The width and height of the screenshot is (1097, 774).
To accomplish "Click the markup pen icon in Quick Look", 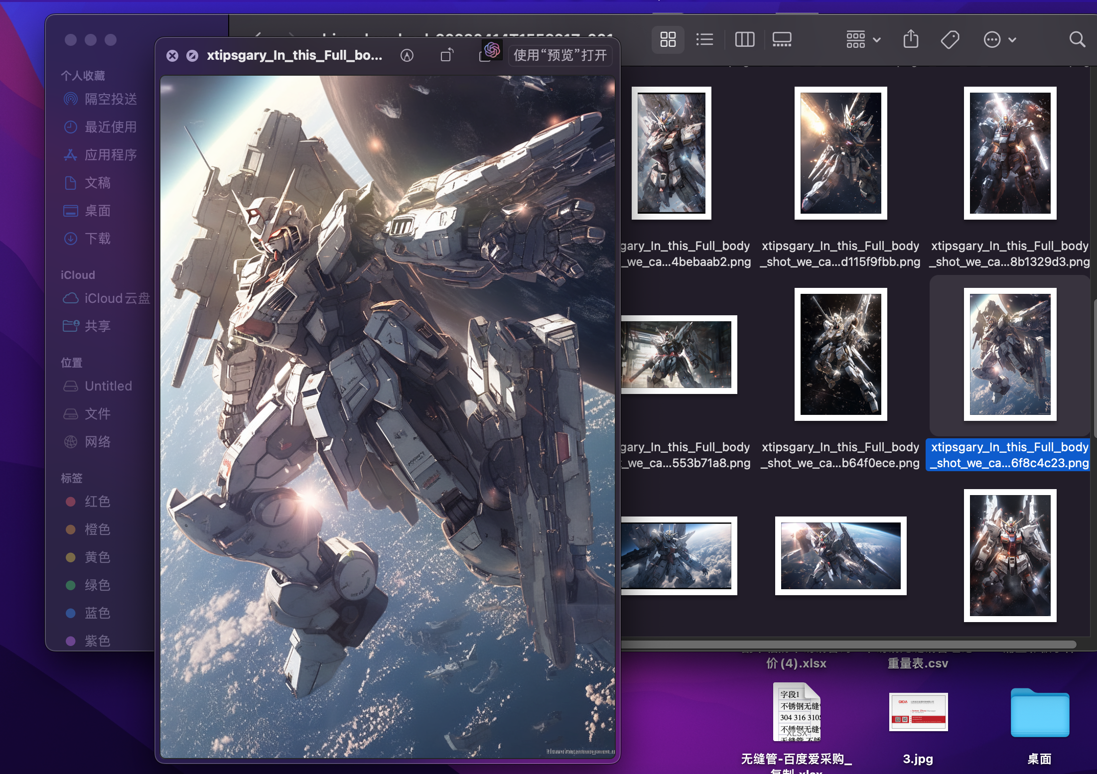I will coord(407,55).
